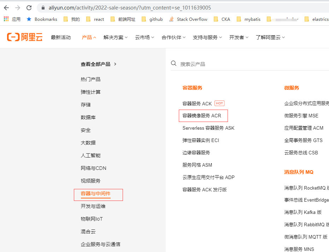This screenshot has width=329, height=252.
Task: Open Serverless 容器服务 ASK link
Action: (208, 128)
